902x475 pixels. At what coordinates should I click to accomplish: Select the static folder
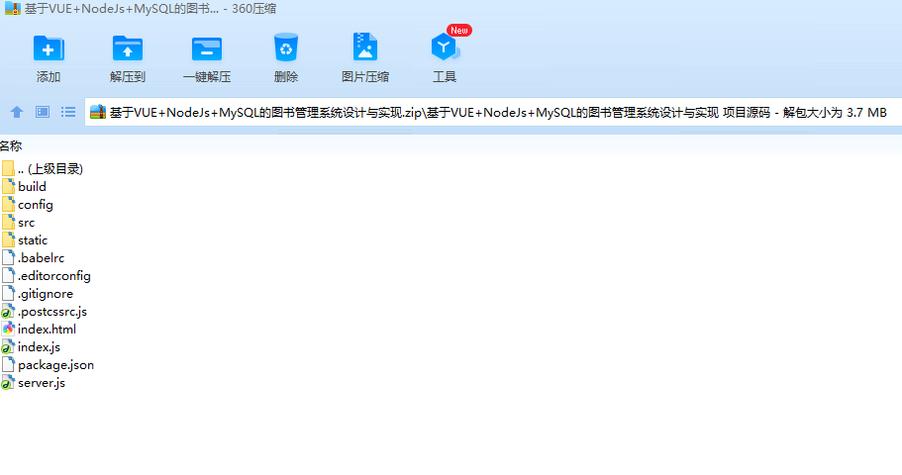pyautogui.click(x=33, y=239)
